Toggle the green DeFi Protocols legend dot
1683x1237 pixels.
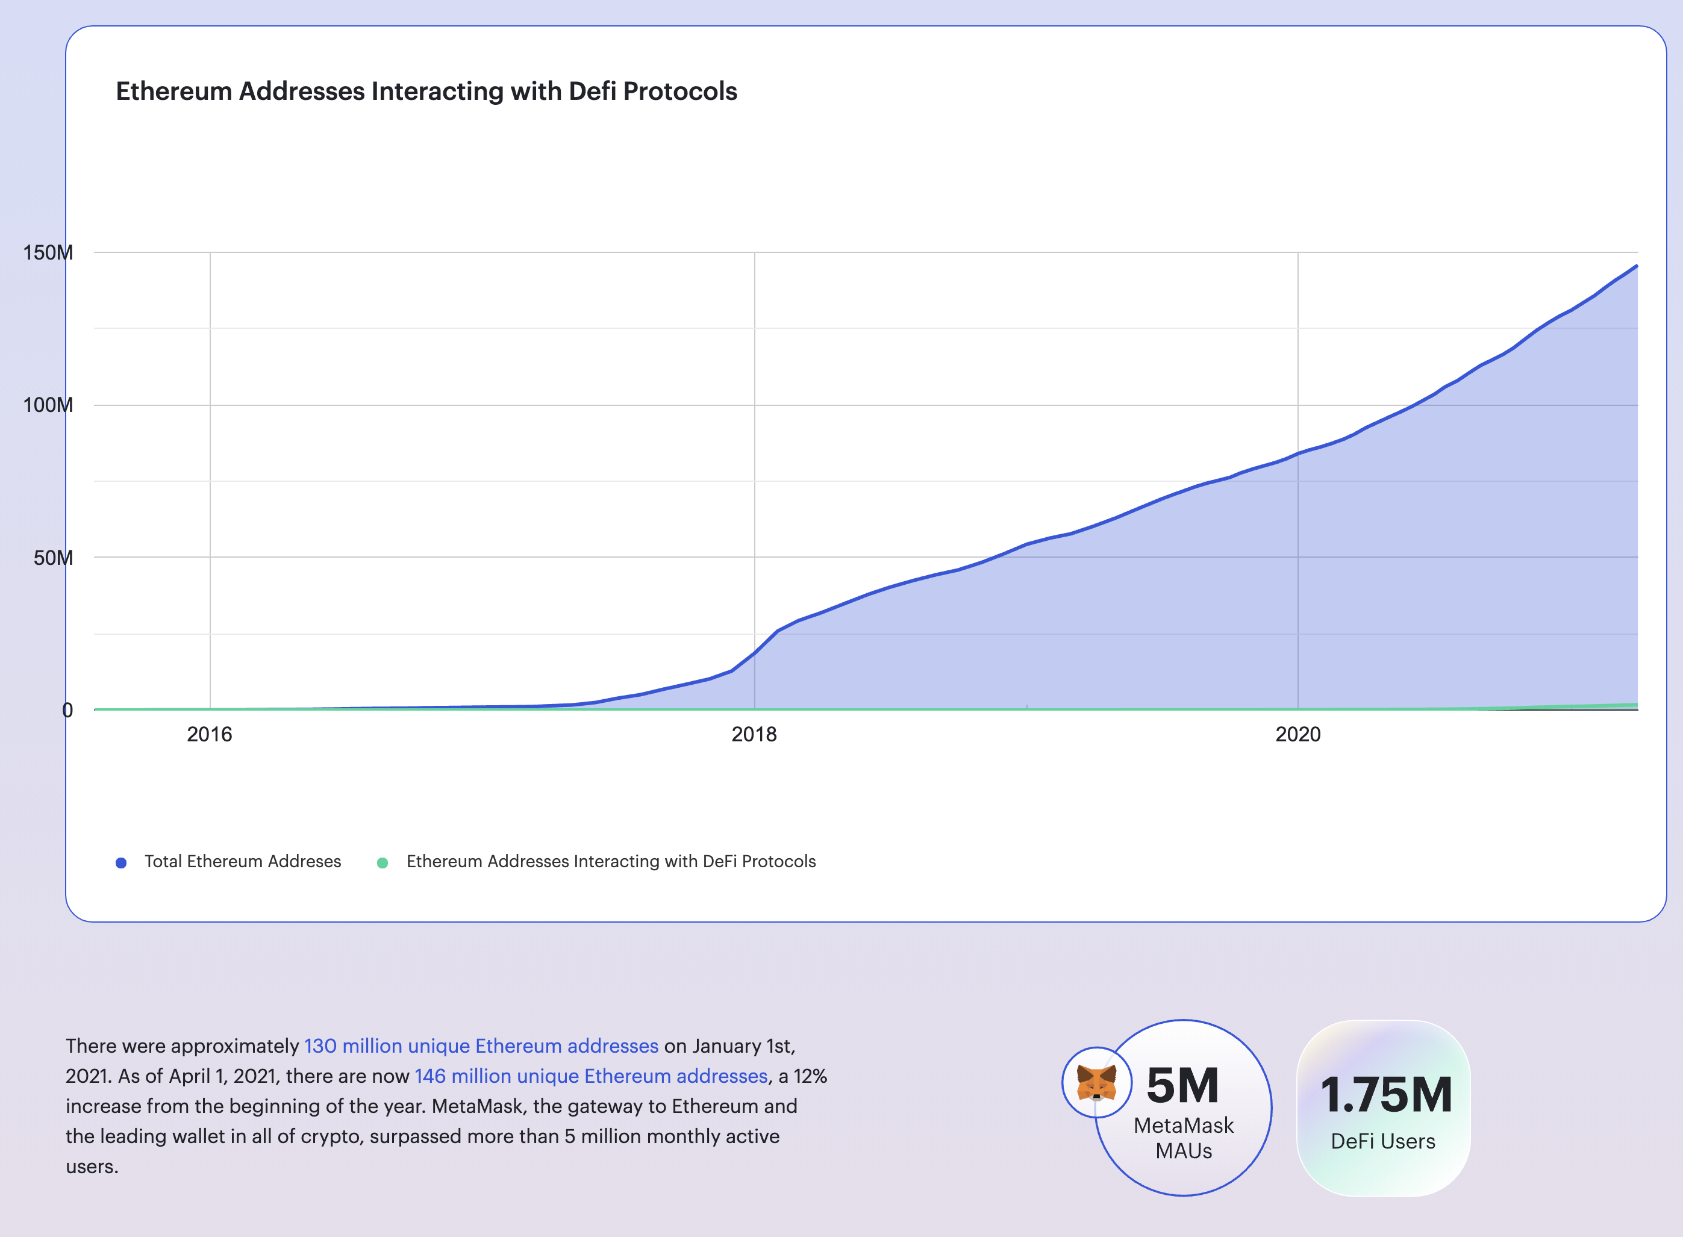coord(382,862)
